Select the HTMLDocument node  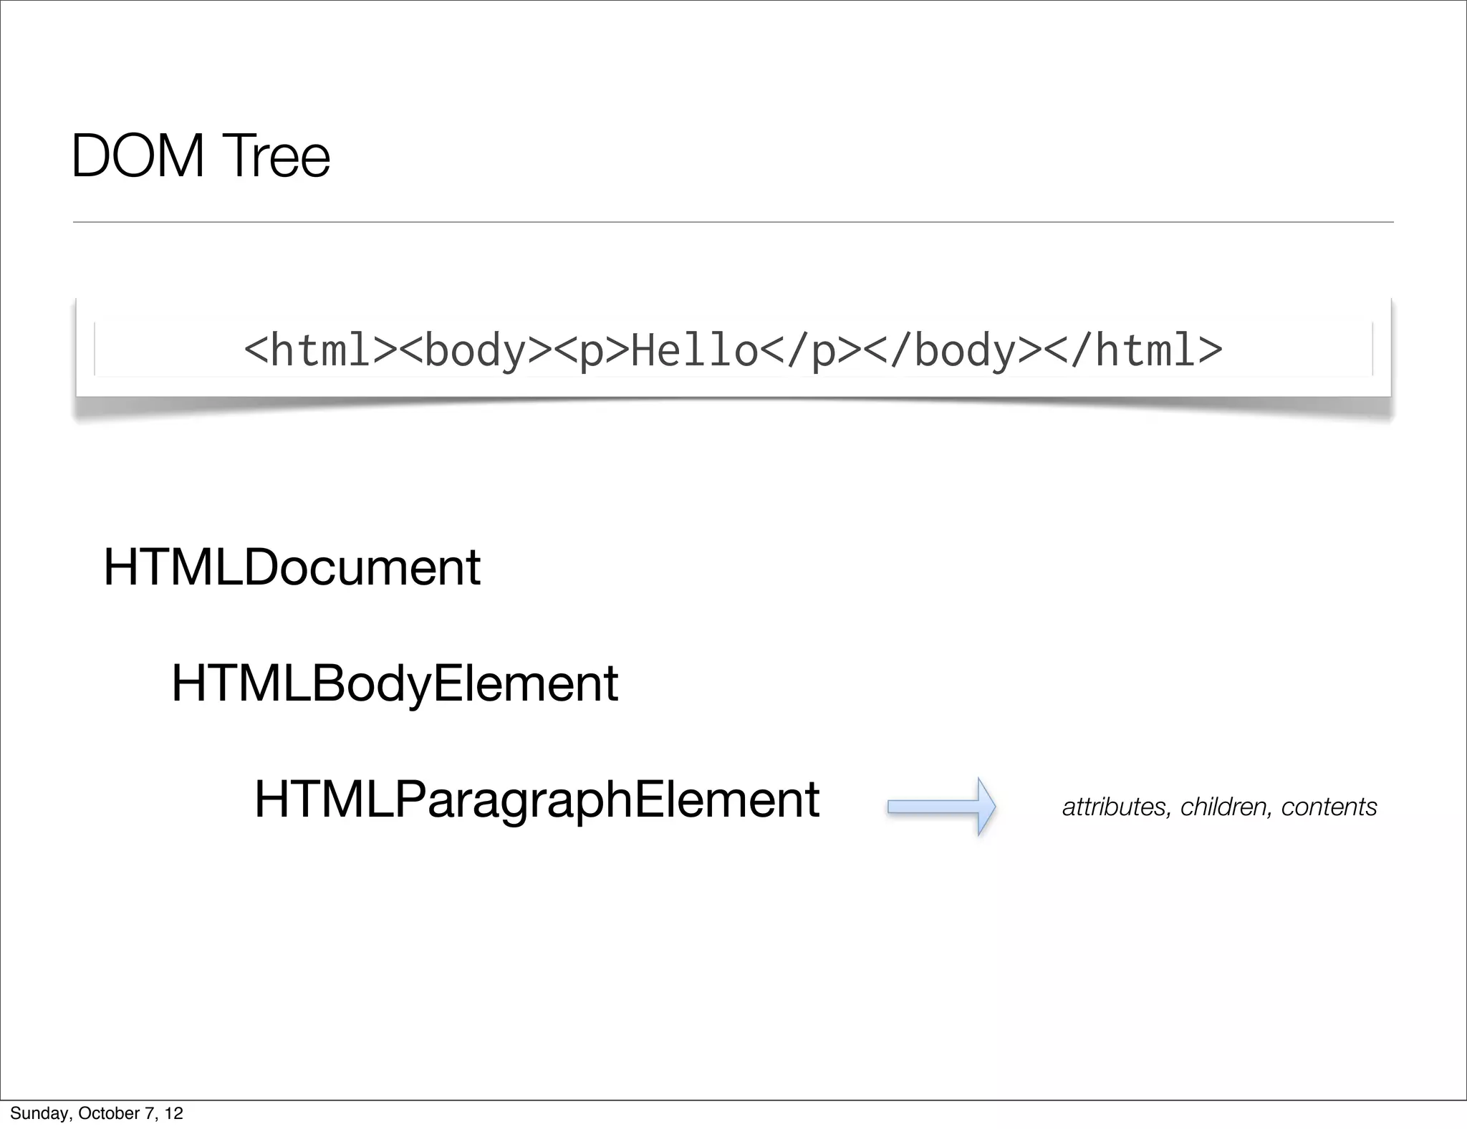(292, 567)
